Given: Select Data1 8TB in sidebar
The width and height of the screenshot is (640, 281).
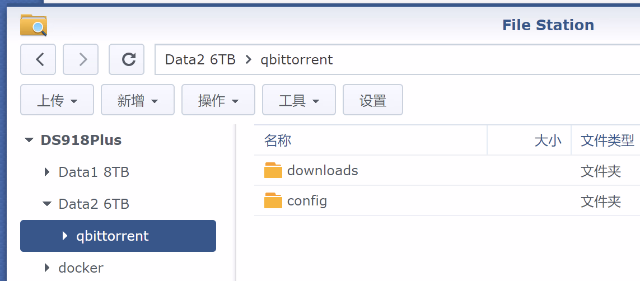Looking at the screenshot, I should [94, 172].
